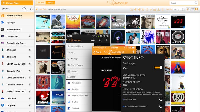Tap OneDrive in Android sources list
200x112 pixels.
click(x=79, y=89)
